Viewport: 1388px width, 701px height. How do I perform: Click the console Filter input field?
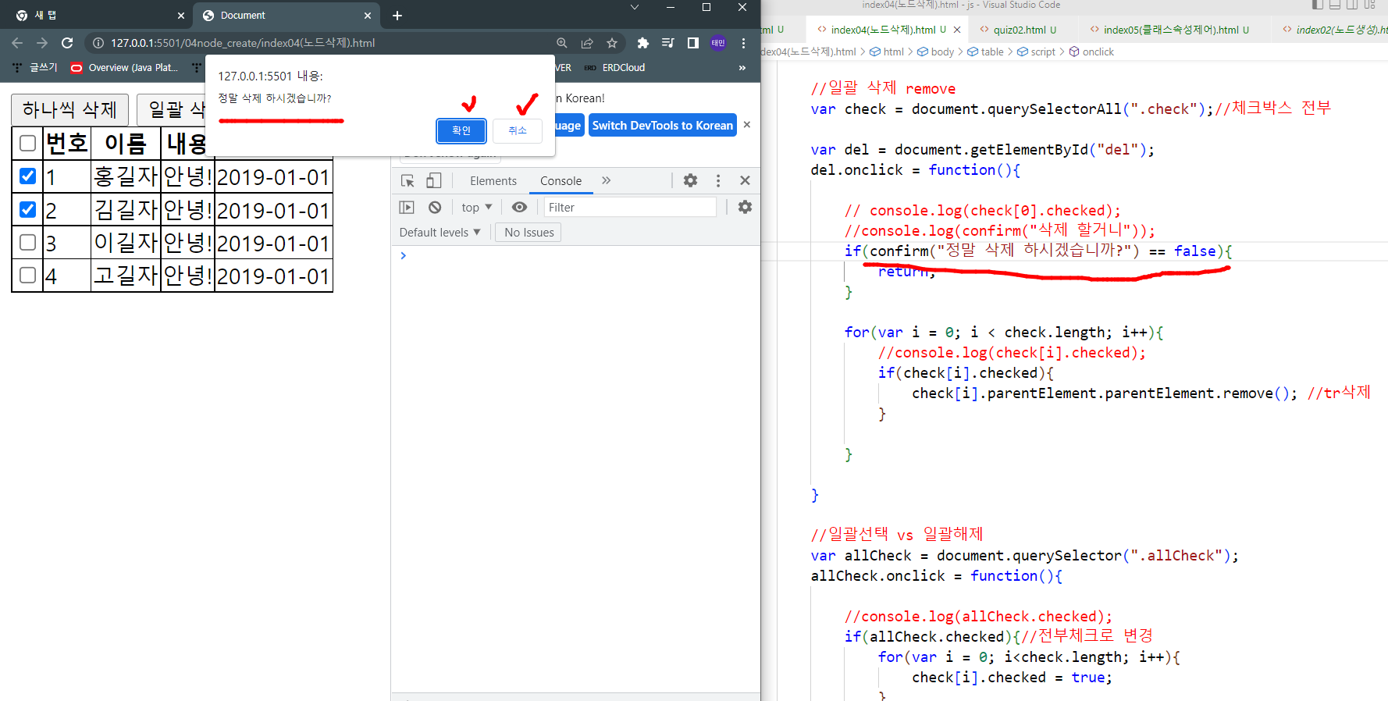[x=629, y=207]
